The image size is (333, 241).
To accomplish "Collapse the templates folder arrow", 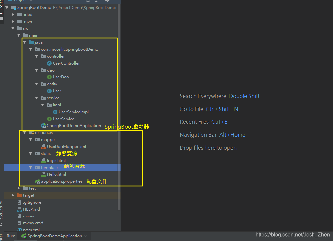I will [x=31, y=168].
